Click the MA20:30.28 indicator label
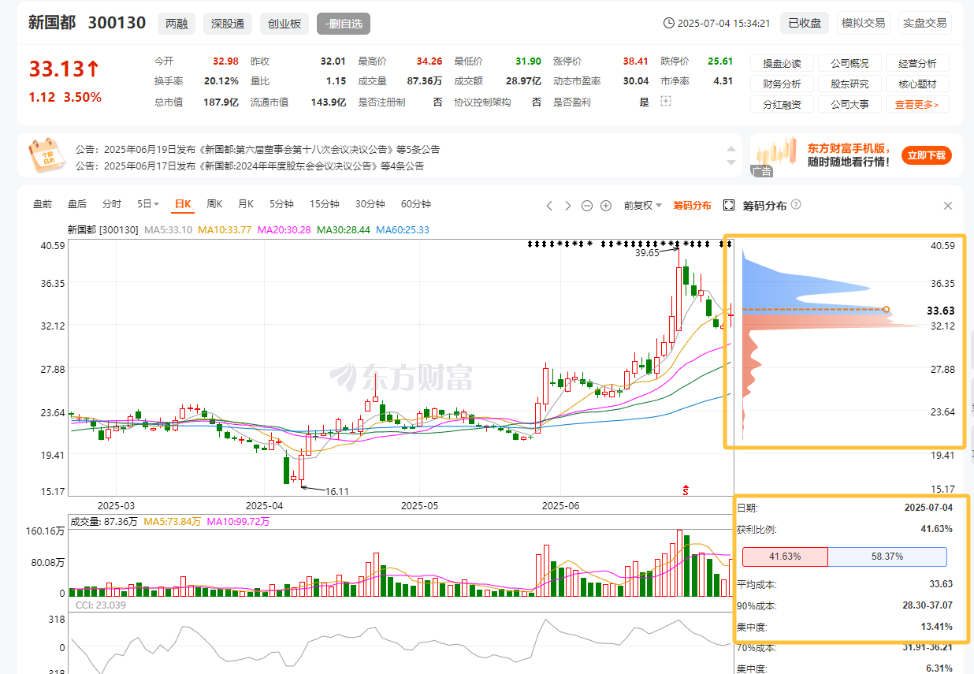The height and width of the screenshot is (674, 974). (x=284, y=230)
